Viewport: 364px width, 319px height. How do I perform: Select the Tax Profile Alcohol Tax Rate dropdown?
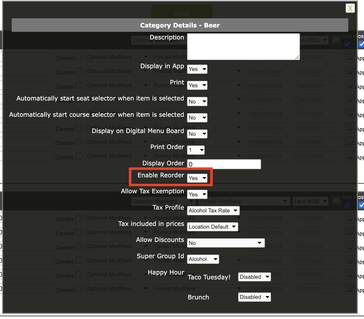(x=213, y=211)
